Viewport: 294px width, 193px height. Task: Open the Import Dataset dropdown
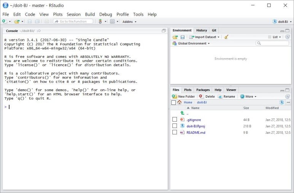tap(204, 37)
